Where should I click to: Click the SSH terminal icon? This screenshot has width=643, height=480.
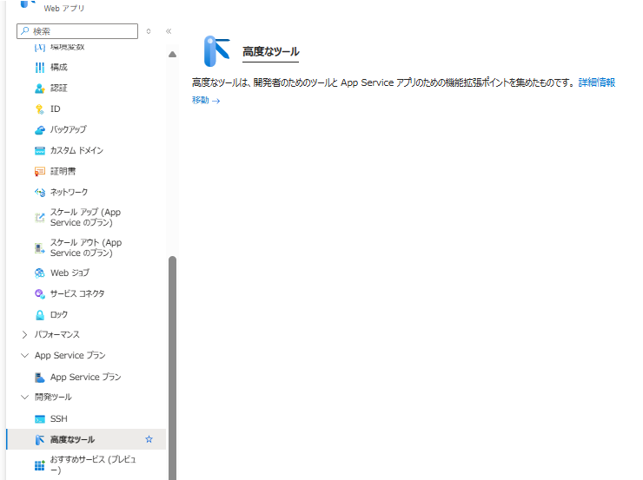[40, 419]
